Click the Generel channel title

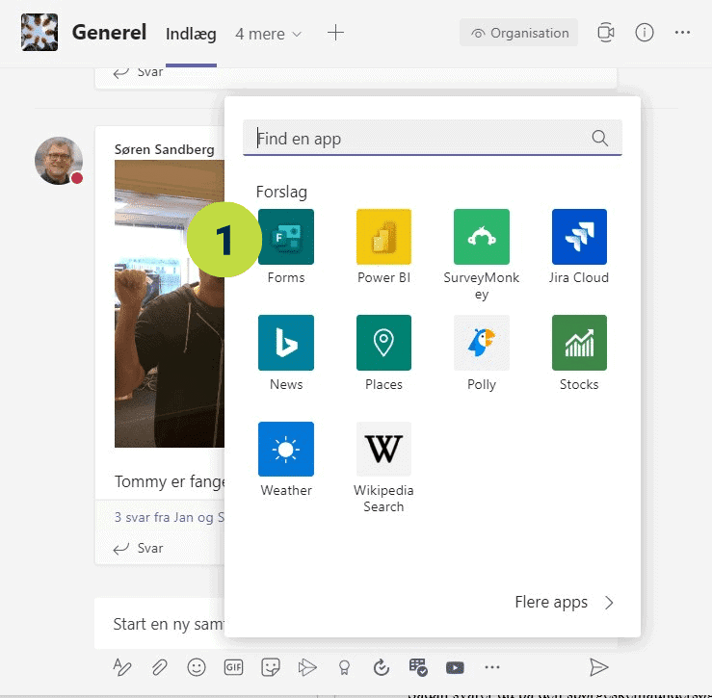click(109, 32)
